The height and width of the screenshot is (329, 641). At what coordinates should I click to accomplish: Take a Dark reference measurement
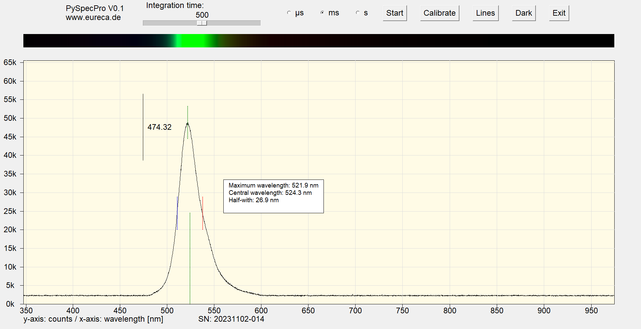click(523, 13)
